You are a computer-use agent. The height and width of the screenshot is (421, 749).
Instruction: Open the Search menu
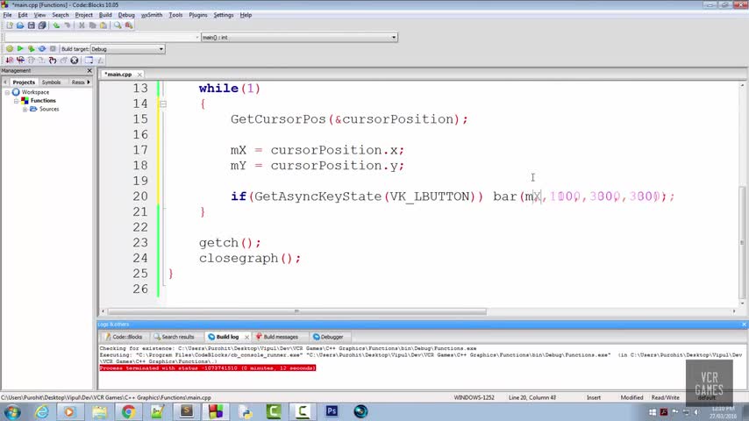pos(61,15)
